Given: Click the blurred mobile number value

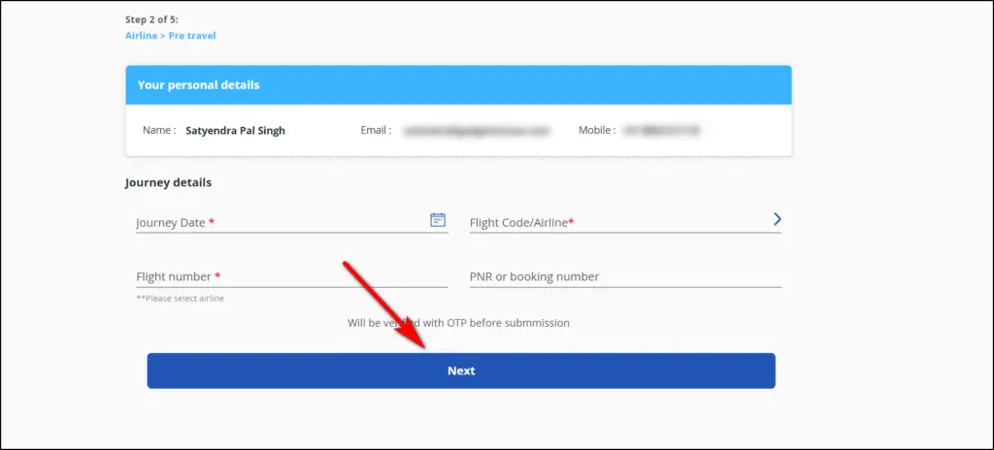Looking at the screenshot, I should click(x=661, y=131).
